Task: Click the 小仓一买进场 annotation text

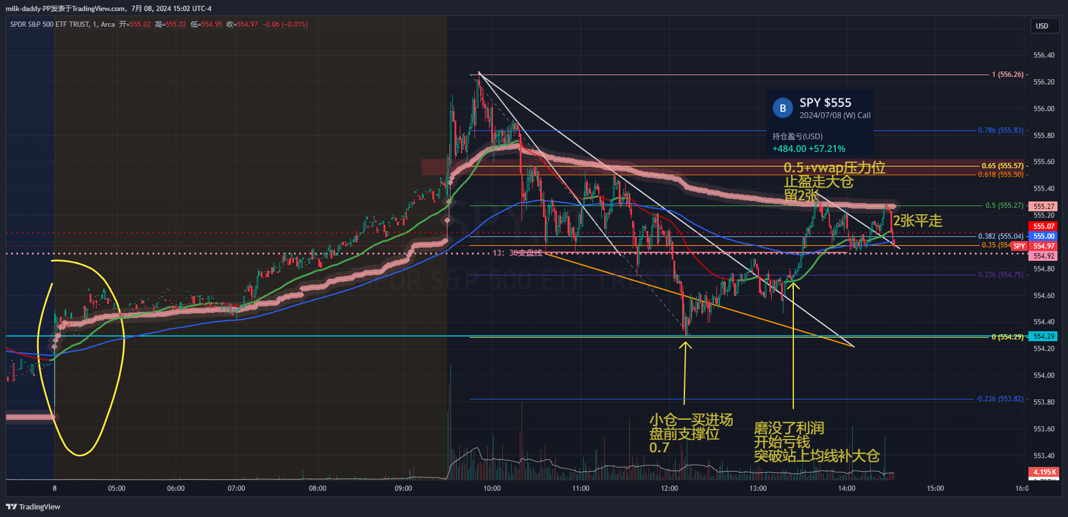Action: (691, 420)
